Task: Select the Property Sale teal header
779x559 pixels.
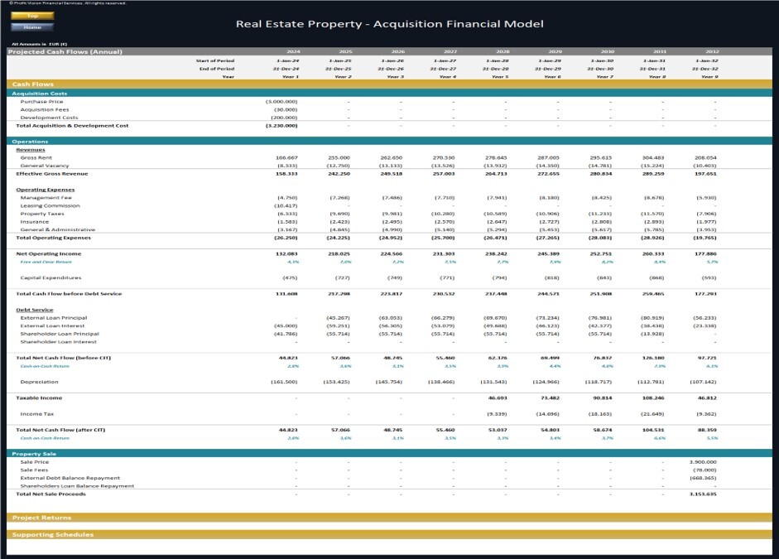Action: [x=389, y=454]
